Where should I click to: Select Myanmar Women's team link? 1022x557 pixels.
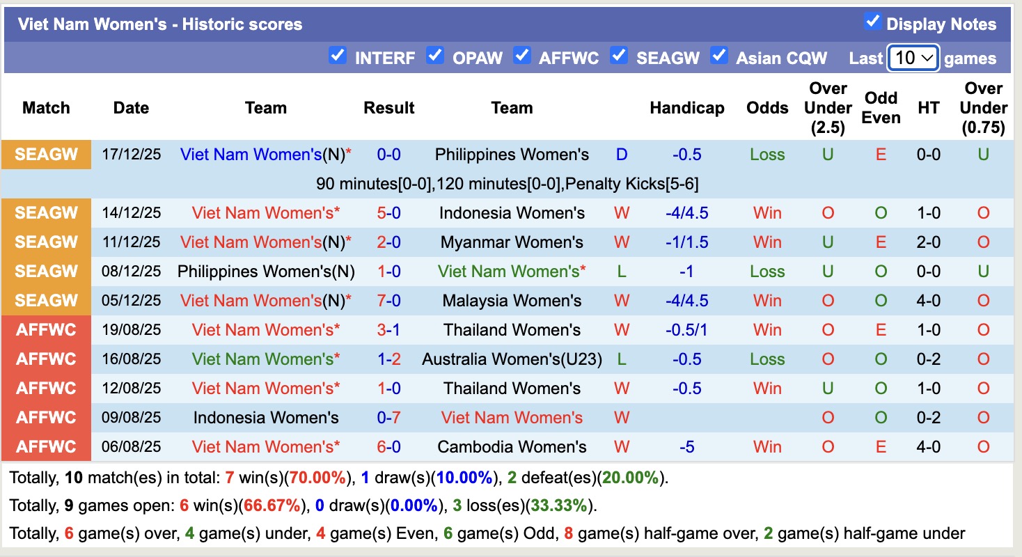coord(512,242)
